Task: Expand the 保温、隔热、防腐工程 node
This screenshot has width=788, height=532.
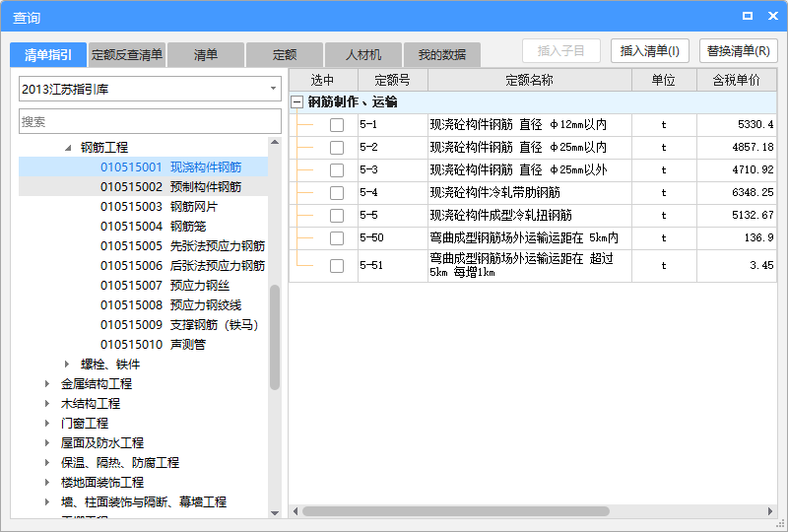Action: [47, 462]
